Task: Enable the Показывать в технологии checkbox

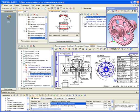Action: [x=20, y=41]
